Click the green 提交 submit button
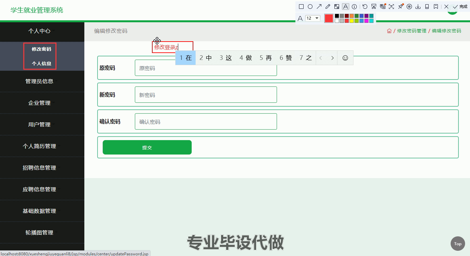This screenshot has height=256, width=470. click(147, 147)
